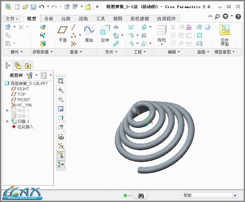
Task: Open the folder browser tab in navigator
Action: point(18,66)
